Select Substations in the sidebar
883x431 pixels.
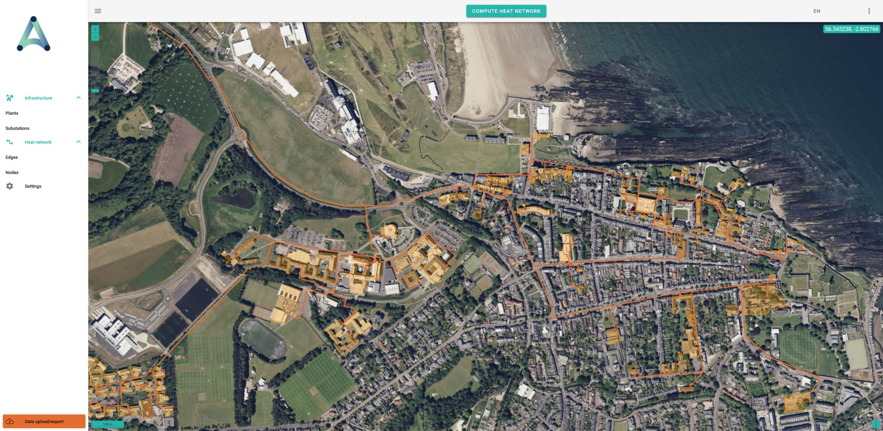18,128
